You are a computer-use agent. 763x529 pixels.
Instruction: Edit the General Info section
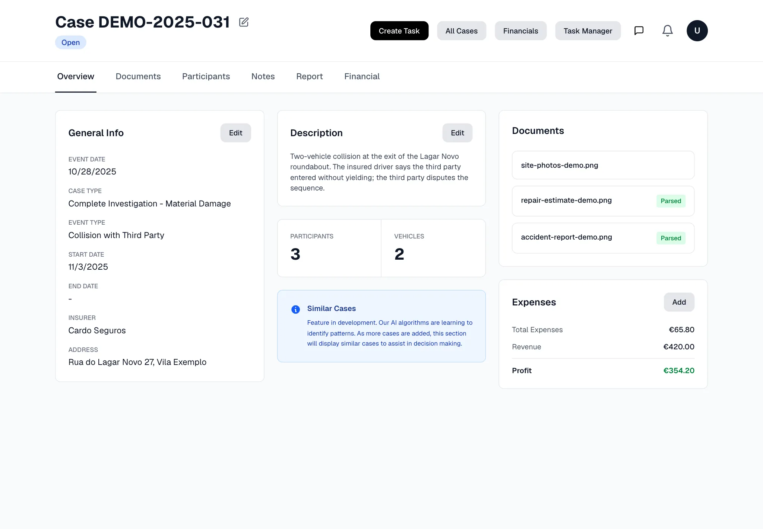pyautogui.click(x=235, y=133)
